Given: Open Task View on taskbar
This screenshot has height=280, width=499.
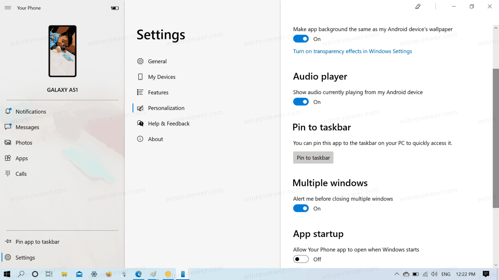Looking at the screenshot, I should coord(49,274).
